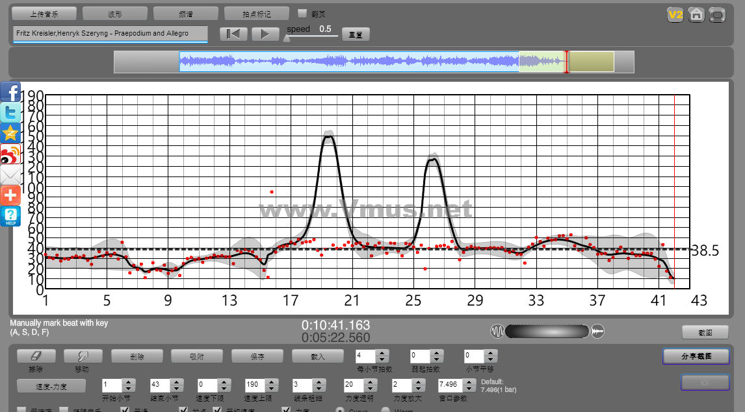Click the red playhead marker on the waveform
Screen dimensions: 745x412
(566, 62)
